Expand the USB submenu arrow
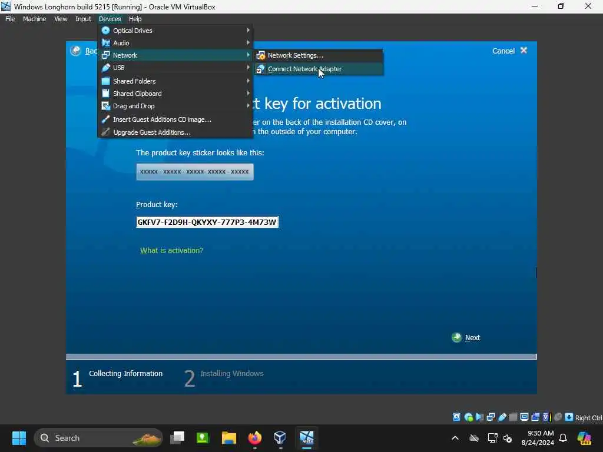Image resolution: width=603 pixels, height=452 pixels. point(248,67)
